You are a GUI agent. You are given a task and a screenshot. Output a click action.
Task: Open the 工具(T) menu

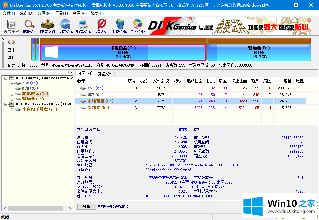(x=61, y=13)
